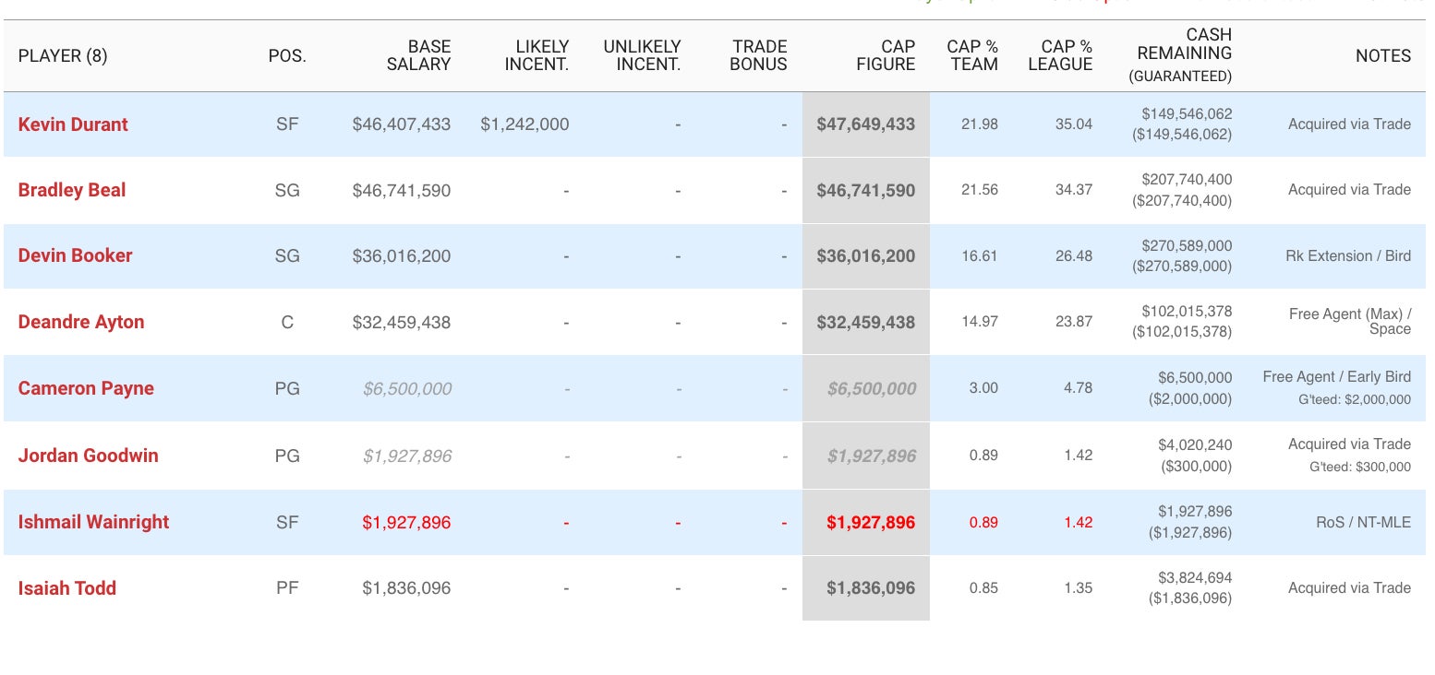Sort by Cap % Team header
1435x675 pixels.
(x=972, y=55)
